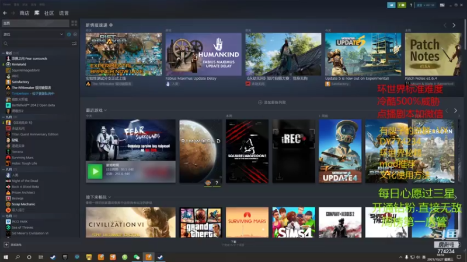Show next news items with right arrow
467x262 pixels.
[x=454, y=26]
